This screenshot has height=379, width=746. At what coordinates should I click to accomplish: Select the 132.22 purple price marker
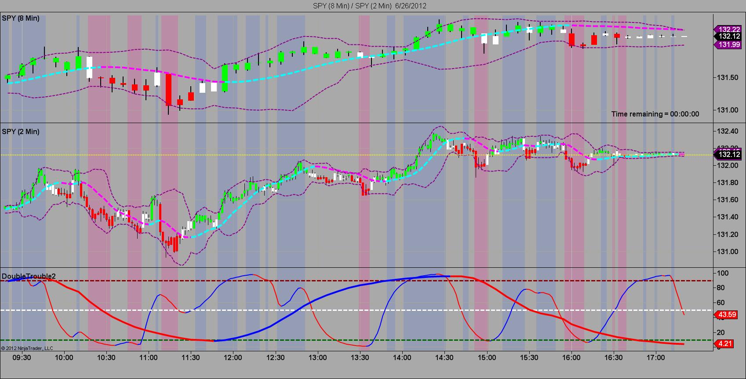[728, 29]
